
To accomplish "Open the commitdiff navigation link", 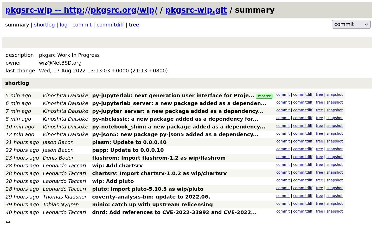I will pyautogui.click(x=110, y=25).
